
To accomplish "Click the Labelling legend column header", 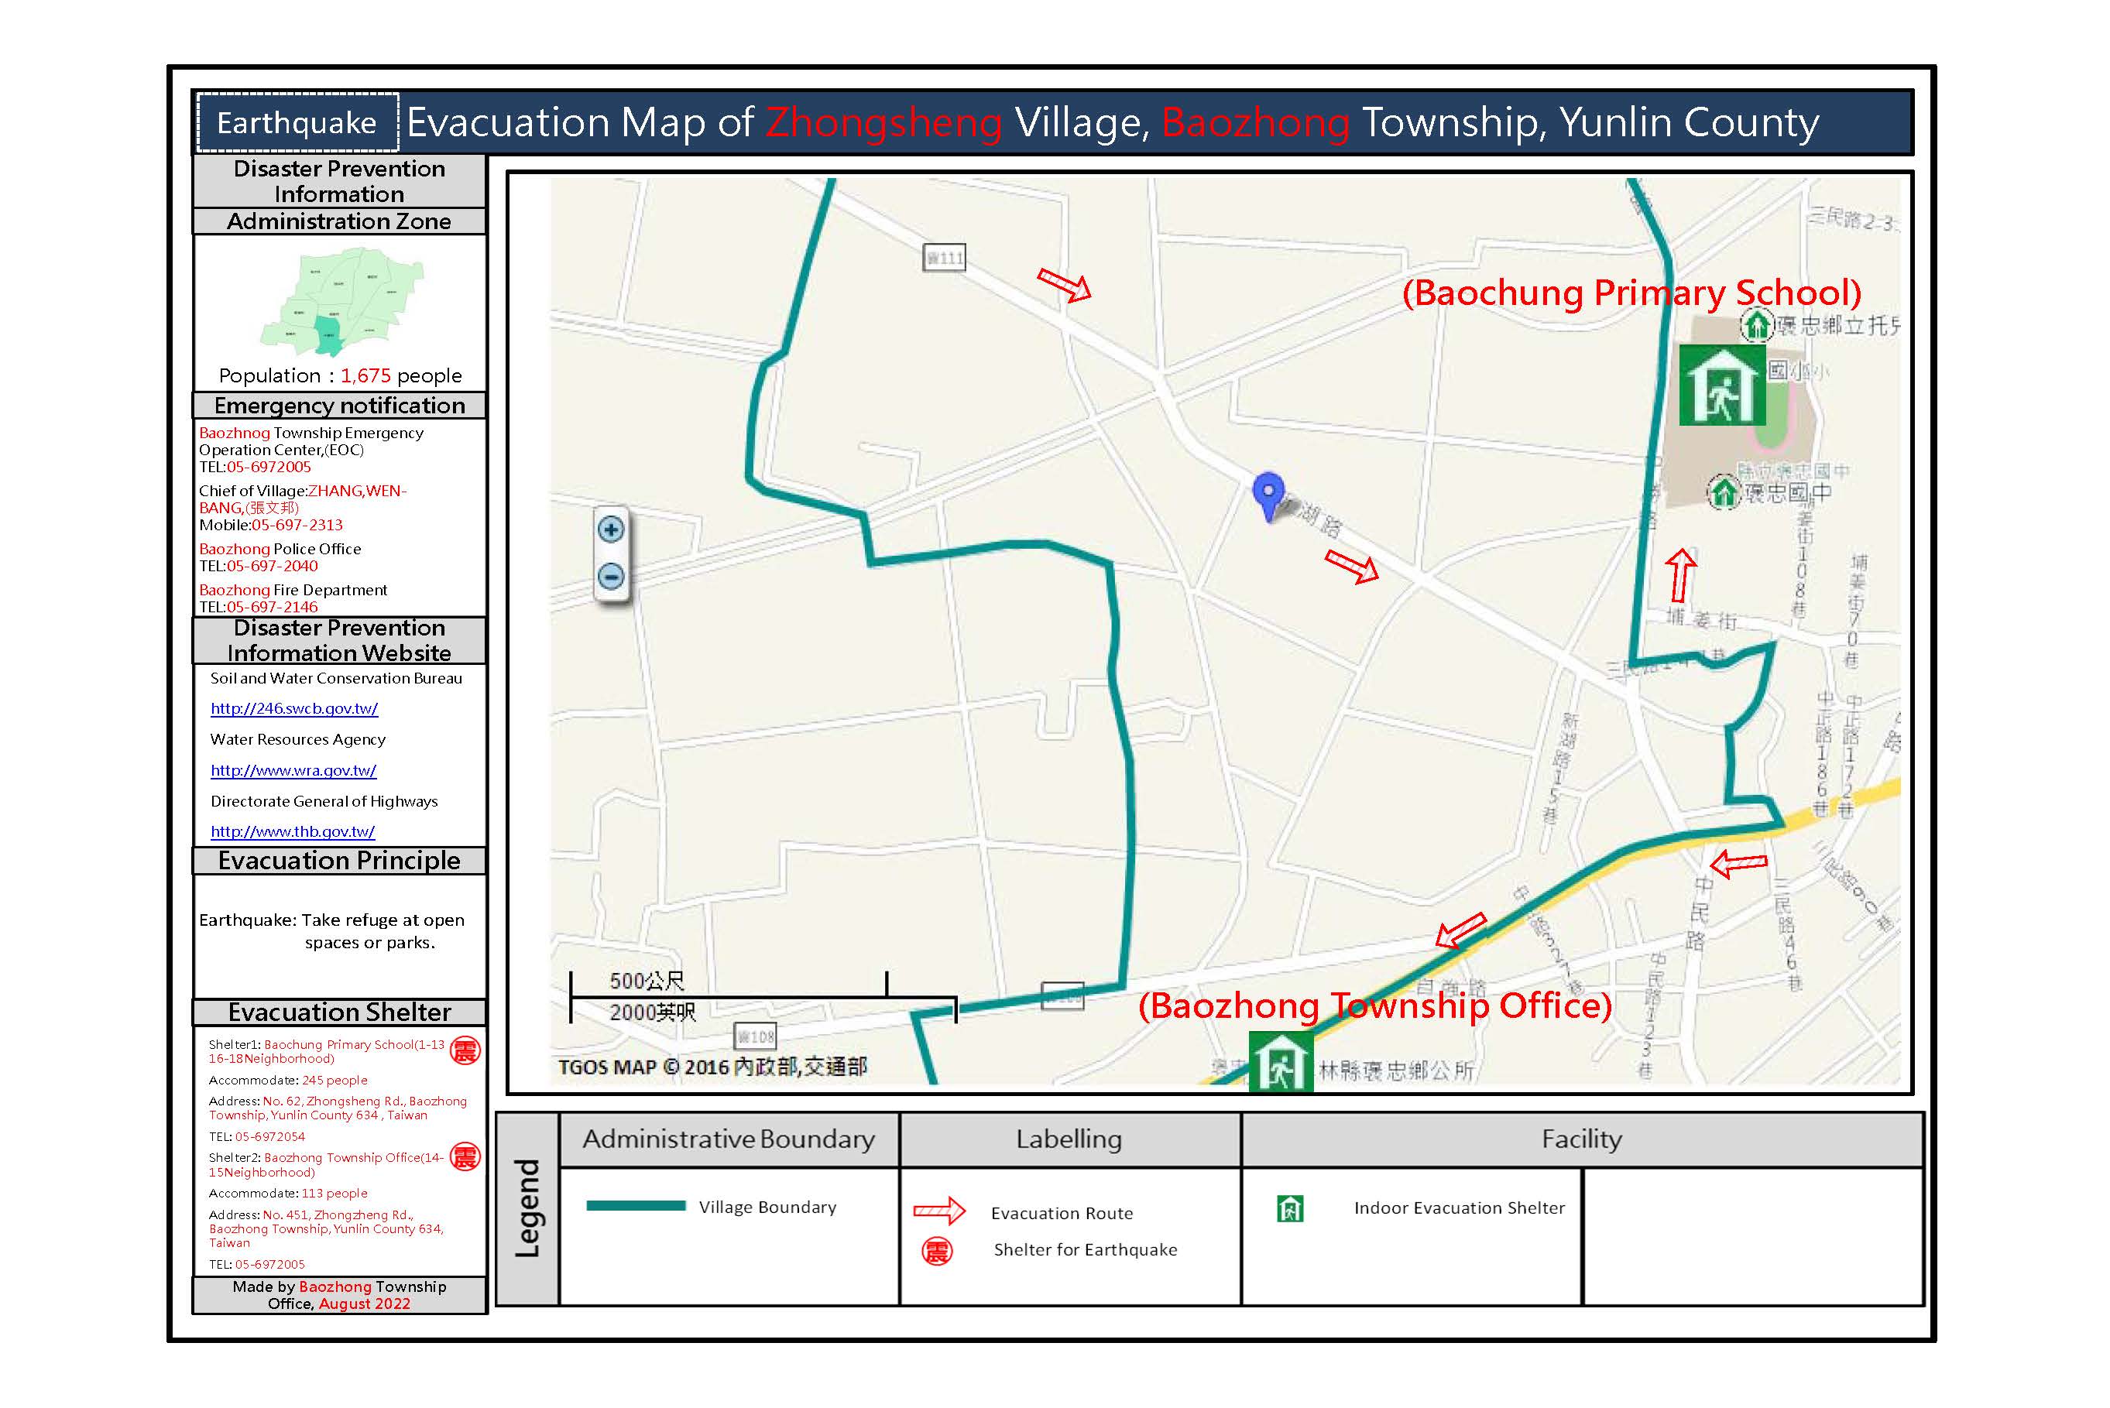I will pos(1069,1139).
